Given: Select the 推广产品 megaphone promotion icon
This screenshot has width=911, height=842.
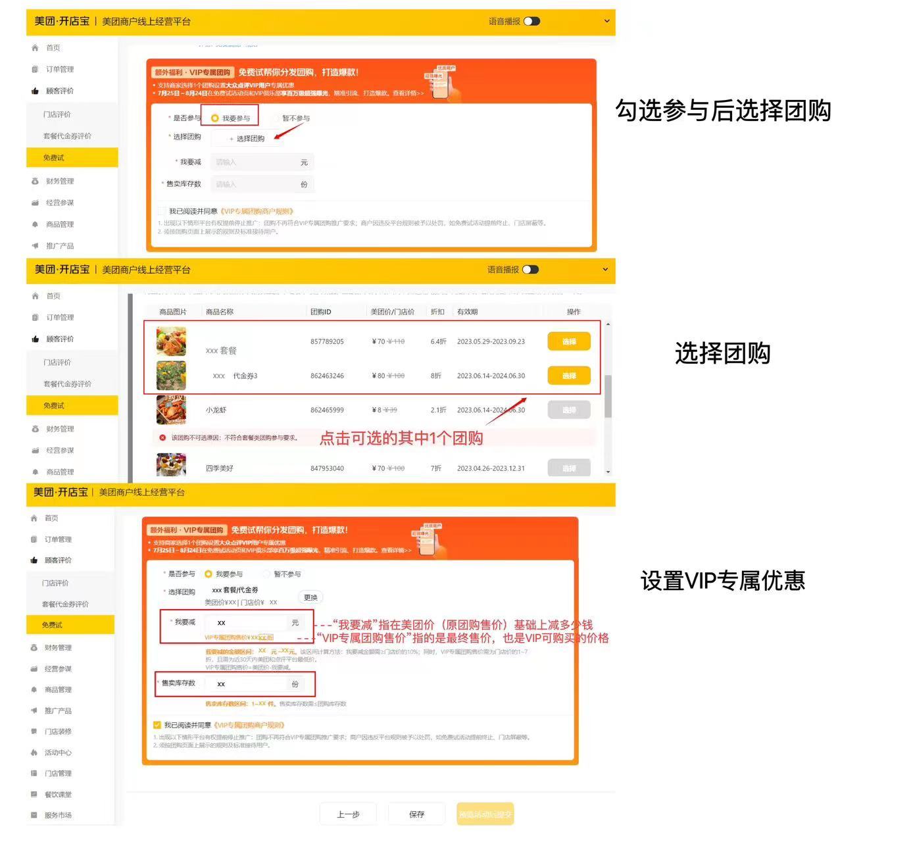Looking at the screenshot, I should pyautogui.click(x=34, y=245).
